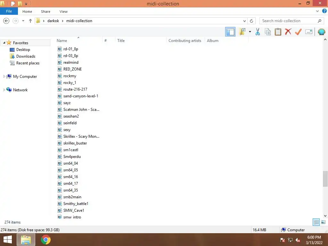Open the View ribbon tab

pos(64,12)
